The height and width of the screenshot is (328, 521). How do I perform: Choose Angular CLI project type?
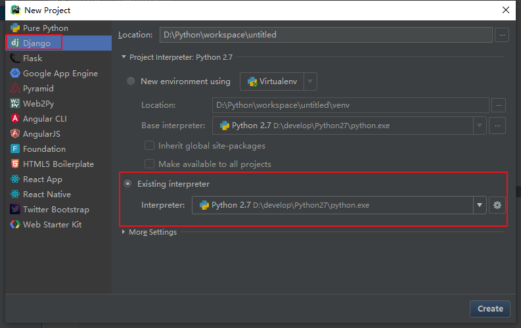point(58,118)
